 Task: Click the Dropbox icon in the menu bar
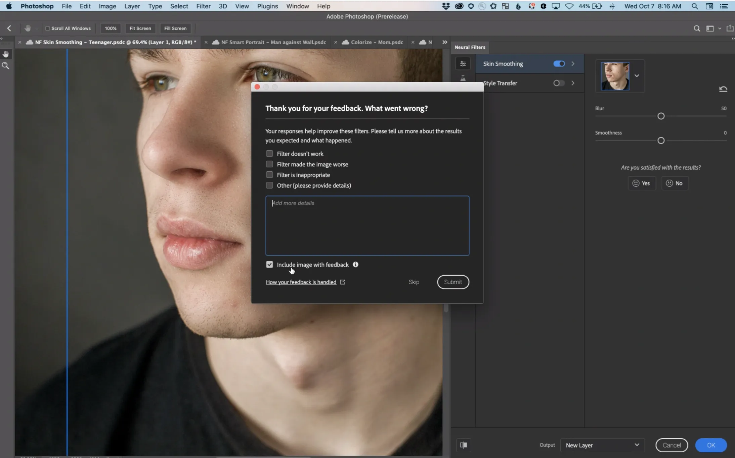tap(445, 6)
